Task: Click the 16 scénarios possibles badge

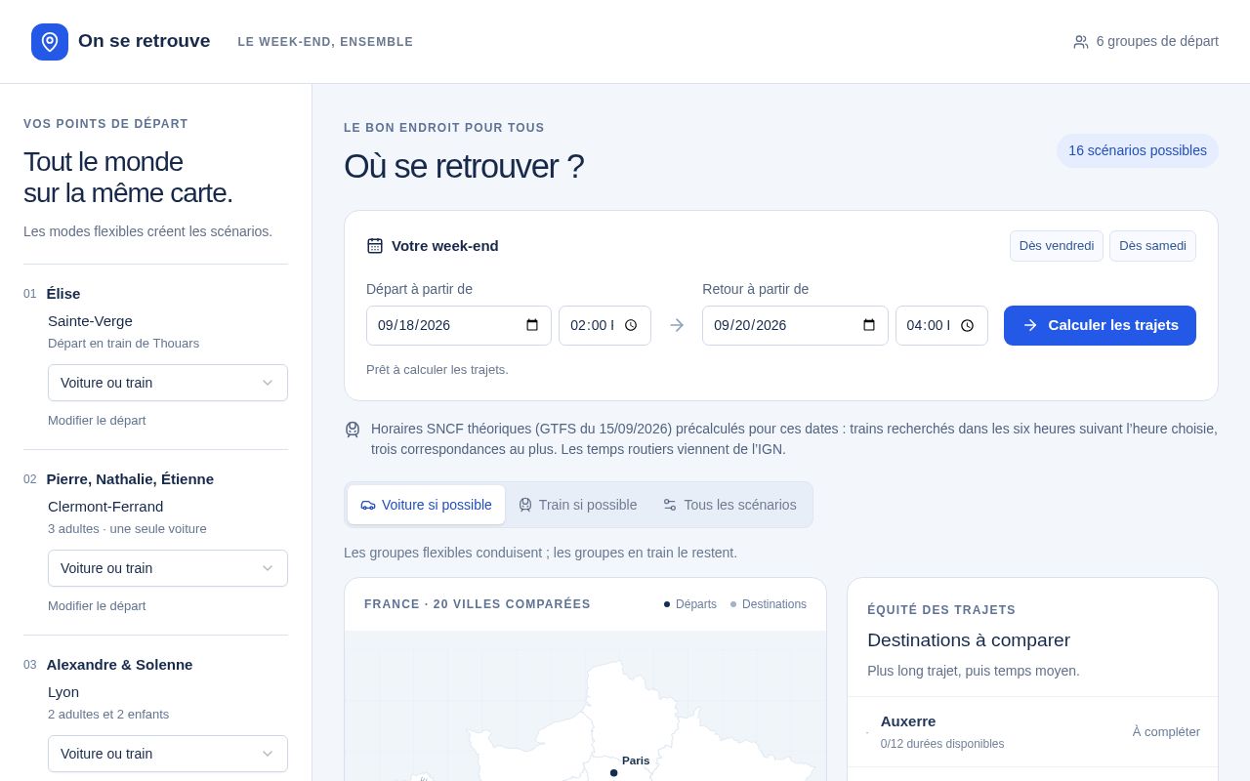Action: tap(1138, 150)
